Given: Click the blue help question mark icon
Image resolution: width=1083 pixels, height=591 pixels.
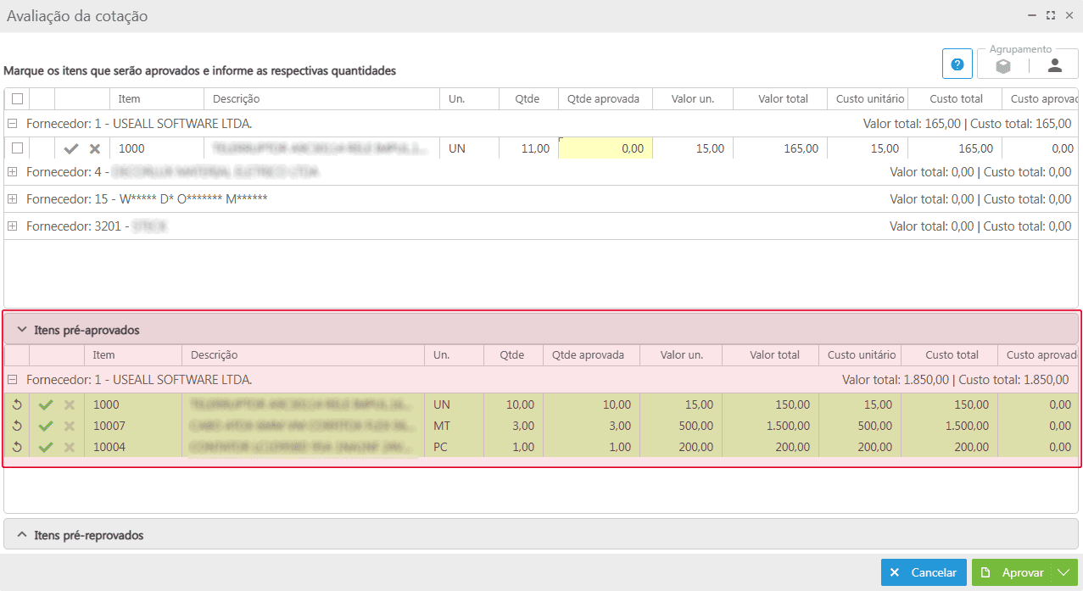Looking at the screenshot, I should coord(957,64).
